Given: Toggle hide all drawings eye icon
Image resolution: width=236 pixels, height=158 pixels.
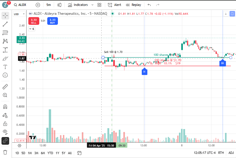Looking at the screenshot, I should 5,132.
